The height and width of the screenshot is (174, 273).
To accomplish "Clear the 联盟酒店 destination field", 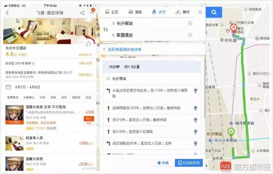I will pos(190,35).
